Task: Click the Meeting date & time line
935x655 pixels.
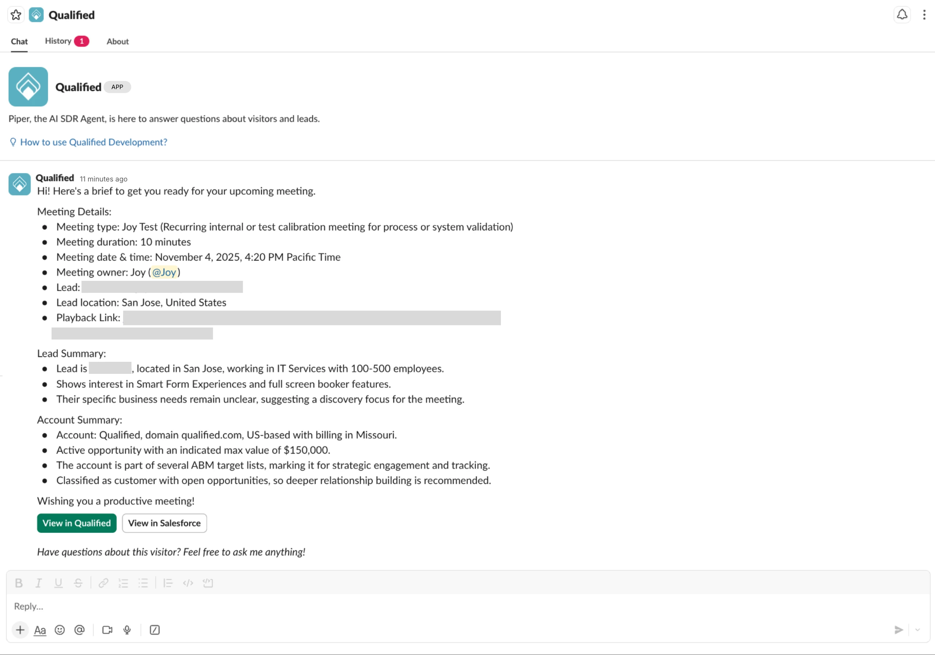Action: tap(198, 257)
